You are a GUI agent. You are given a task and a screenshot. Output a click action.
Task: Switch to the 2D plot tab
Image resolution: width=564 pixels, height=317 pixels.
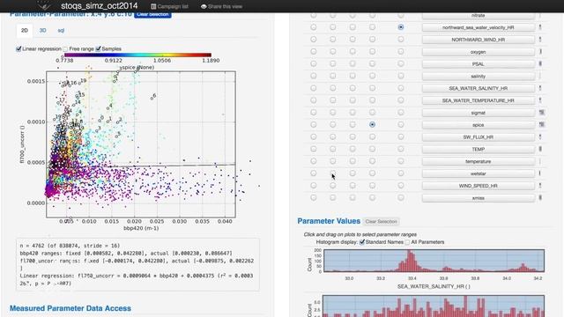(25, 31)
